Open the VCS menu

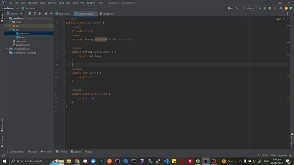click(x=82, y=3)
